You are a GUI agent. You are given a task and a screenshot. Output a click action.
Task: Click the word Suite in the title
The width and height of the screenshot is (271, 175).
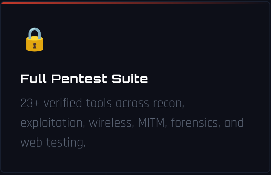tap(130, 79)
